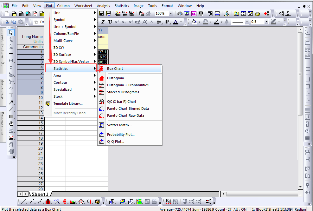The height and width of the screenshot is (211, 313).
Task: Click the fill color bucket swatch
Action: click(194, 22)
